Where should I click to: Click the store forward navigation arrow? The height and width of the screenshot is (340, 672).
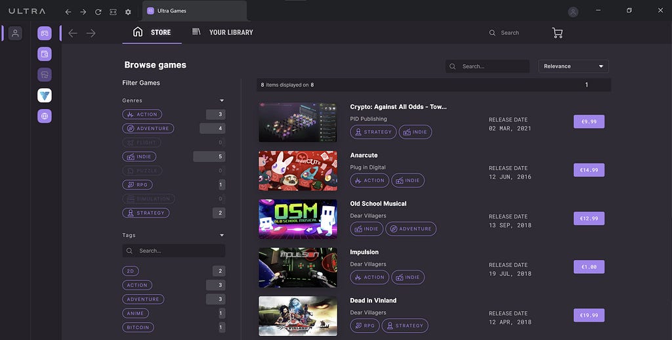(91, 33)
